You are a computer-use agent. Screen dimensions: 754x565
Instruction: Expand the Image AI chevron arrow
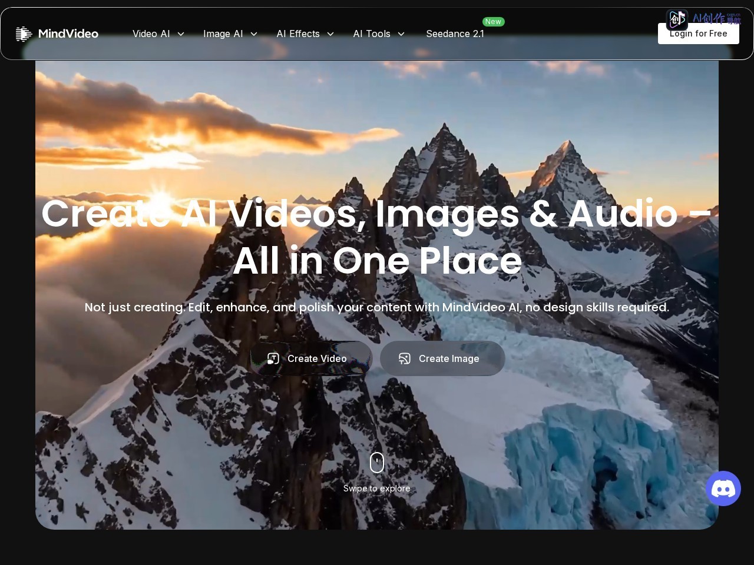(x=254, y=34)
